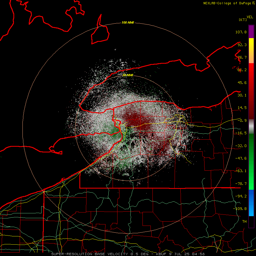Click the -32.0 velocity scale value
Viewport: 256px width, 256px height.
(x=241, y=146)
